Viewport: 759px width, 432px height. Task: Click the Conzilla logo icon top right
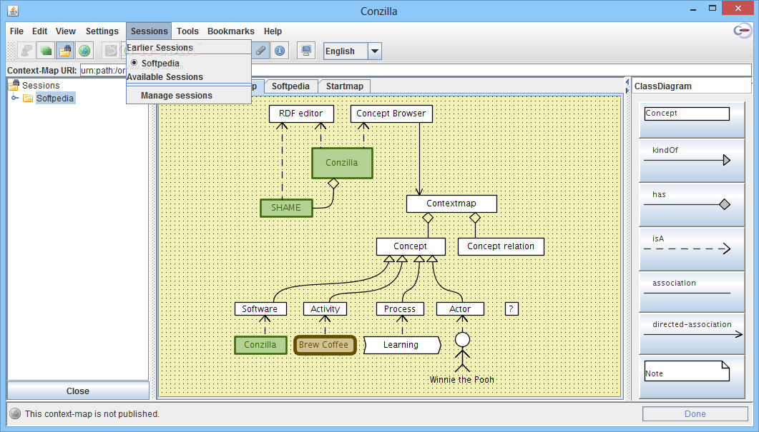743,31
